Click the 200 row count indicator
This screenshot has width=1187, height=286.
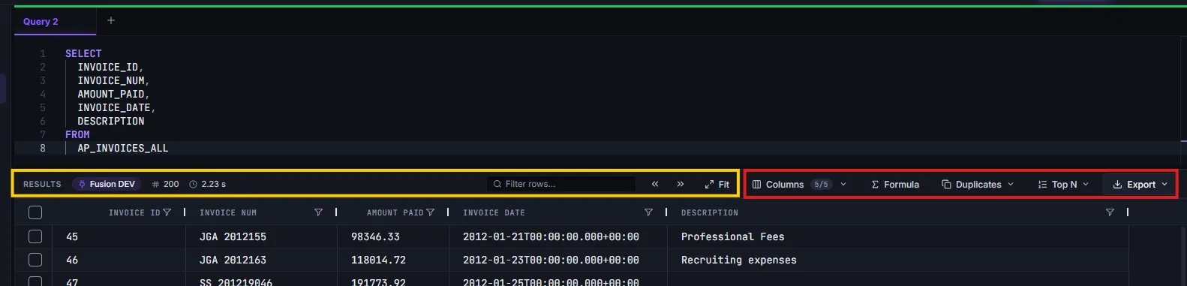(166, 184)
